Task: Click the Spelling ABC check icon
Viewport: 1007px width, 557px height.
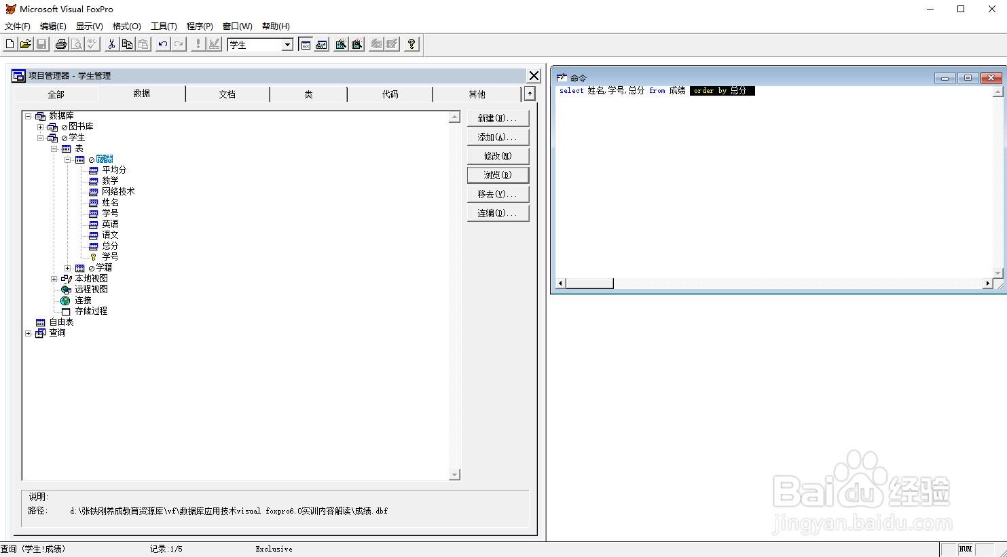Action: [92, 44]
